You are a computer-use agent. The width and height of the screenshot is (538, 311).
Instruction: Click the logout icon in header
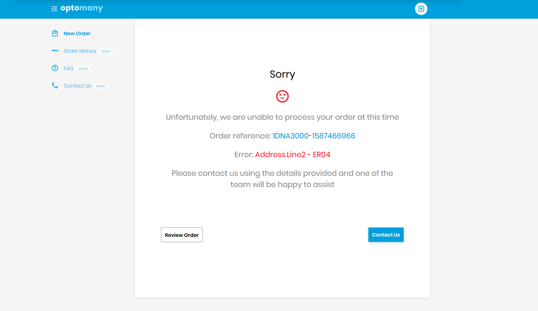pyautogui.click(x=421, y=9)
